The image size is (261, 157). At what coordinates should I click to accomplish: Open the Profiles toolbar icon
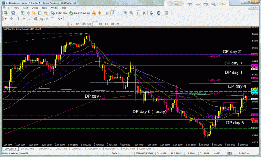[x=13, y=13]
